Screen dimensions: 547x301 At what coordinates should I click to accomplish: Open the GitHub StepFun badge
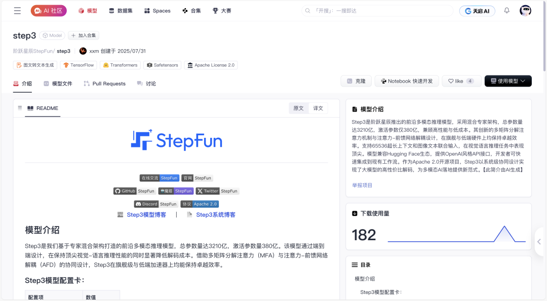135,191
